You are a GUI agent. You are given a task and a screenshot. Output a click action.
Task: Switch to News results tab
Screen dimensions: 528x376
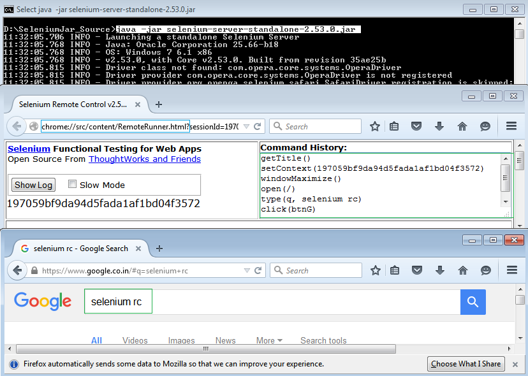(226, 340)
